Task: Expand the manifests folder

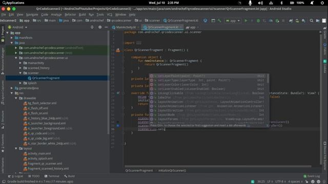Action: [x=12, y=38]
